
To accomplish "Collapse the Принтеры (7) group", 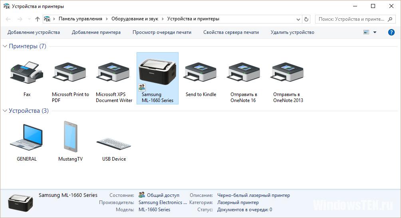I will pos(5,46).
